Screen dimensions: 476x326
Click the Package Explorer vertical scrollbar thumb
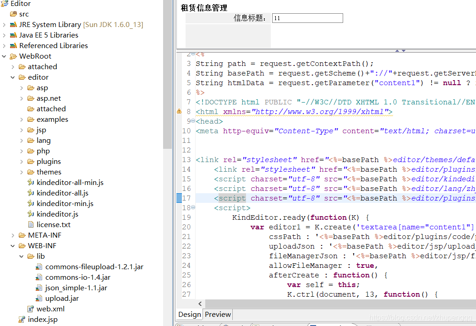167,74
